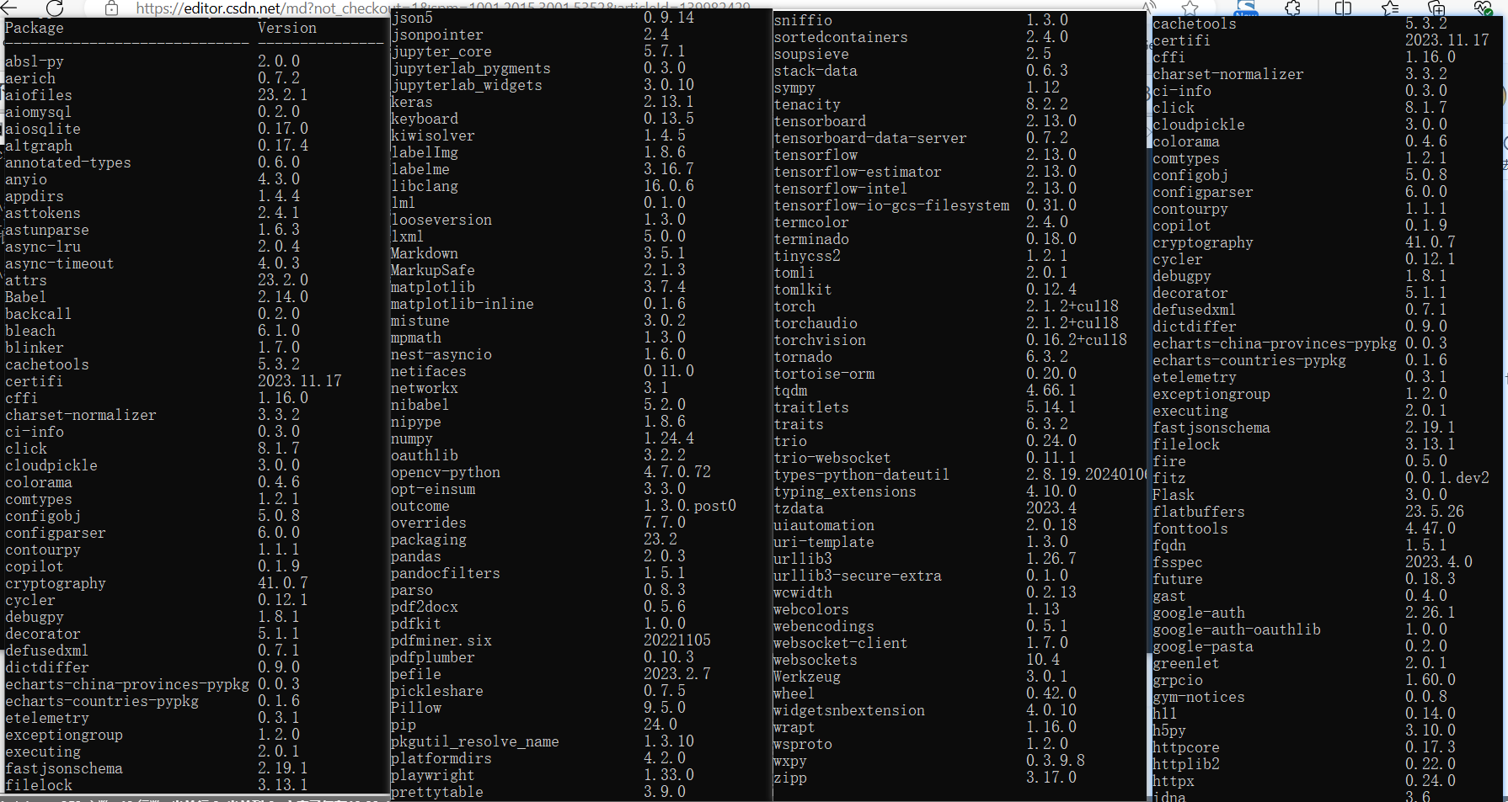
Task: Click the matplotlib-inline package
Action: [463, 304]
